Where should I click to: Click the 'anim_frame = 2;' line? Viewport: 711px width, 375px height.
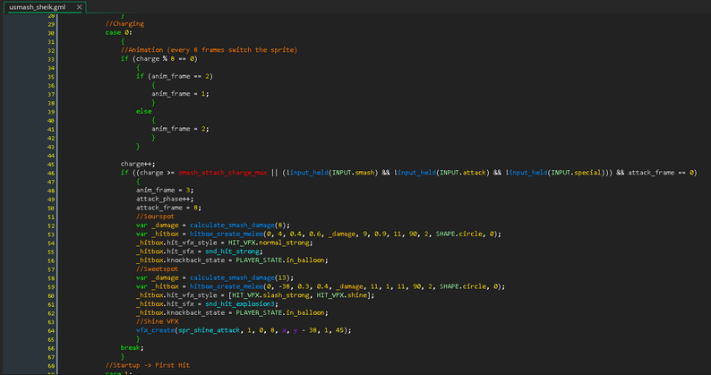[x=181, y=129]
